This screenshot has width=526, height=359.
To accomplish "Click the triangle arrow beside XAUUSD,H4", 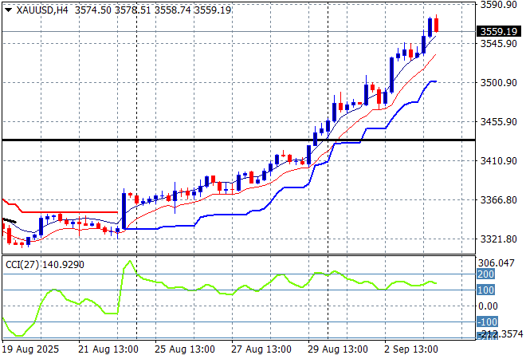I will tap(8, 9).
